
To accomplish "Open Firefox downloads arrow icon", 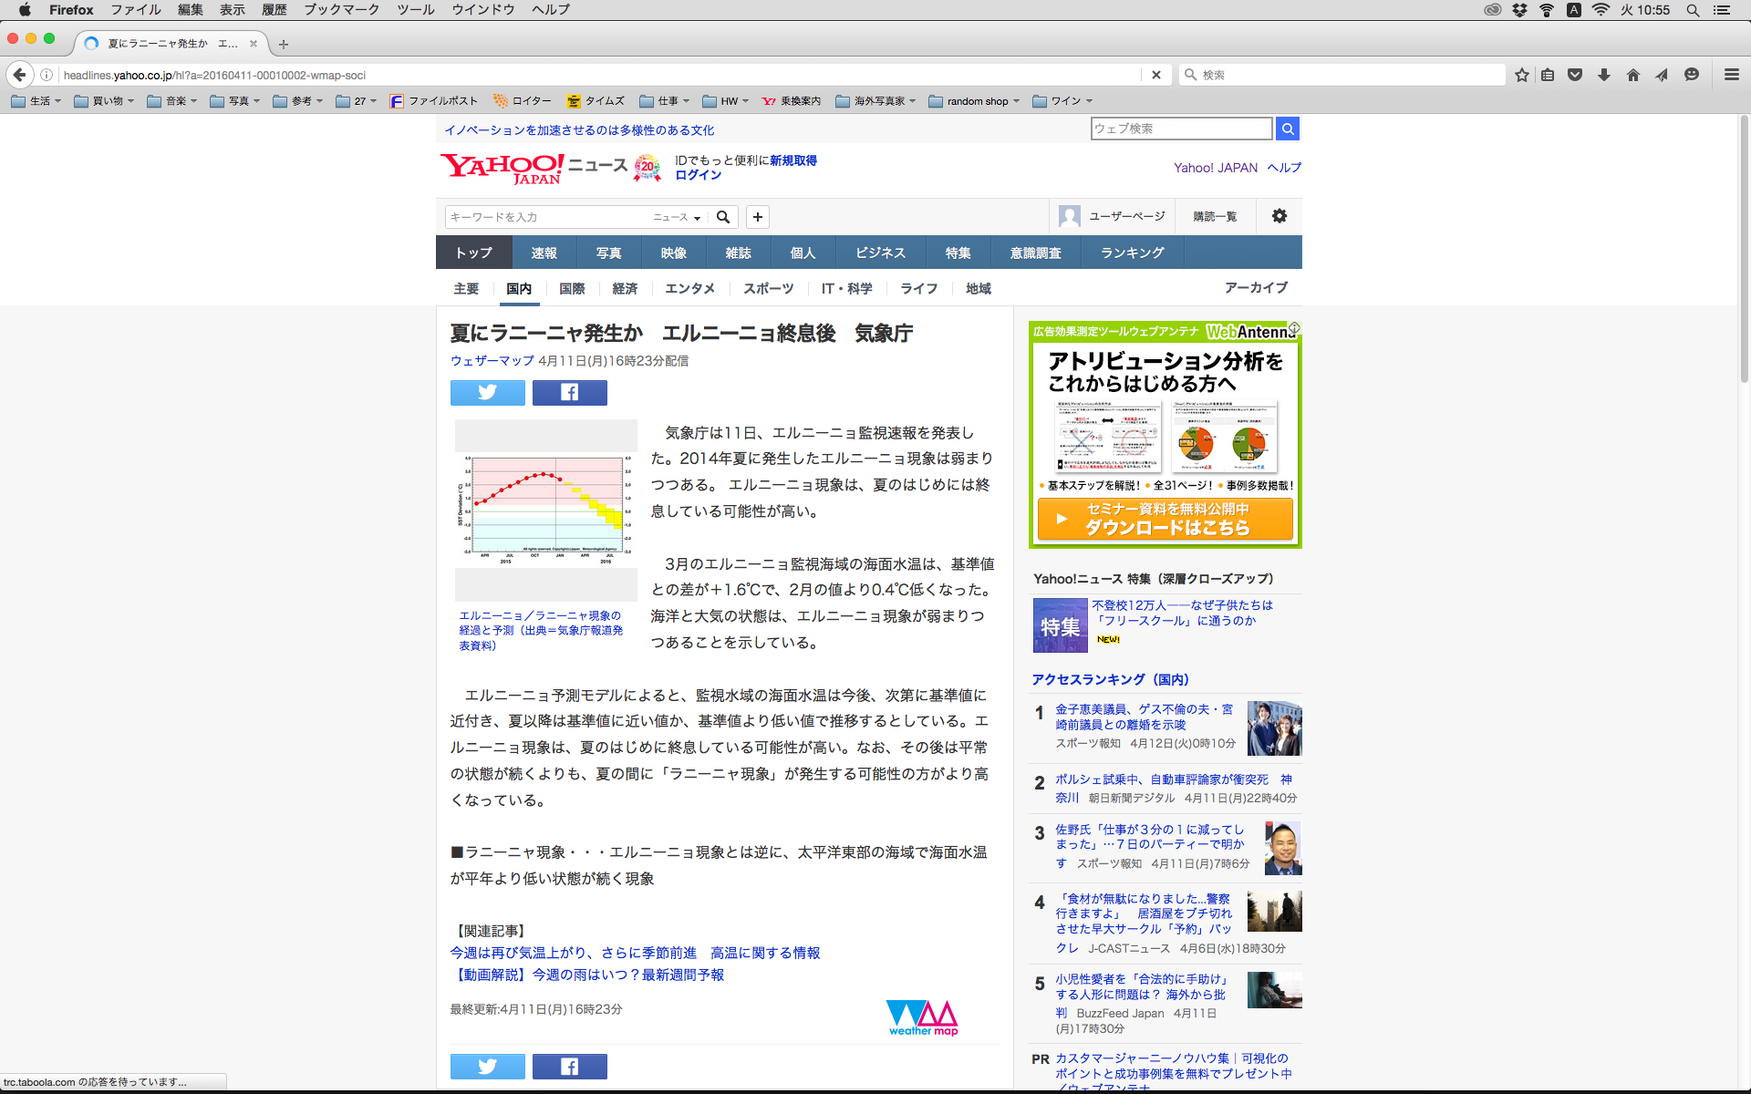I will click(1603, 75).
